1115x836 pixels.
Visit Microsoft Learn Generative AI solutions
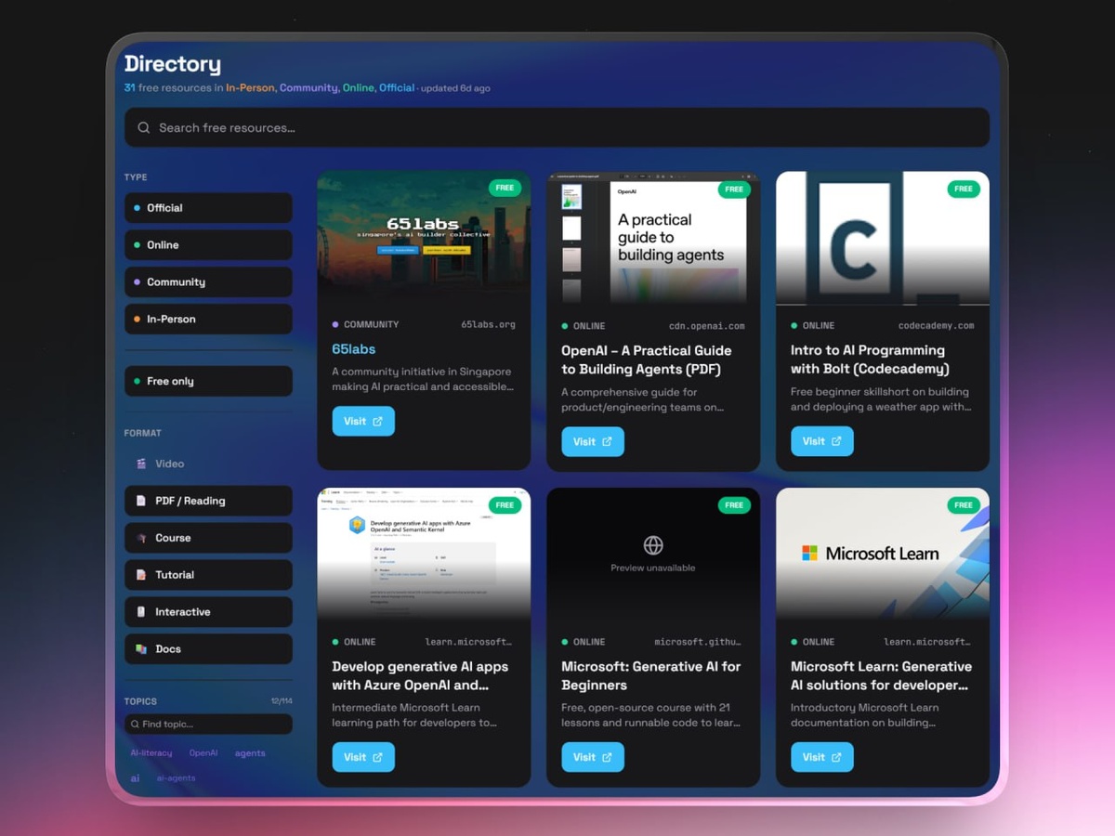[x=822, y=758]
